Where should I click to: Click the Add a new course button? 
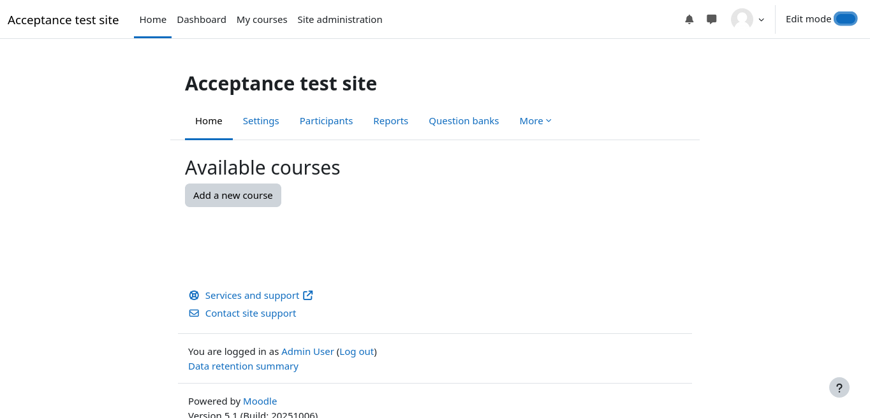pos(233,196)
